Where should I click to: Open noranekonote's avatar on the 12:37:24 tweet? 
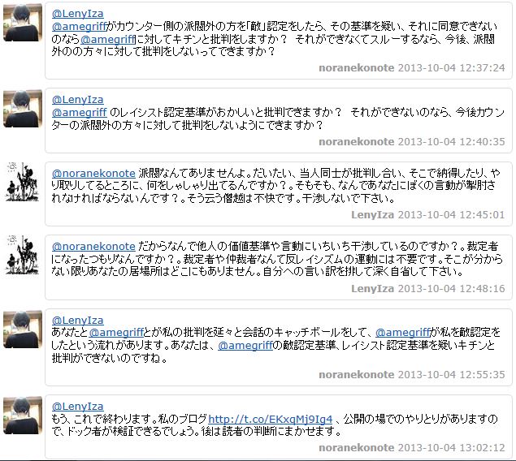tap(23, 23)
